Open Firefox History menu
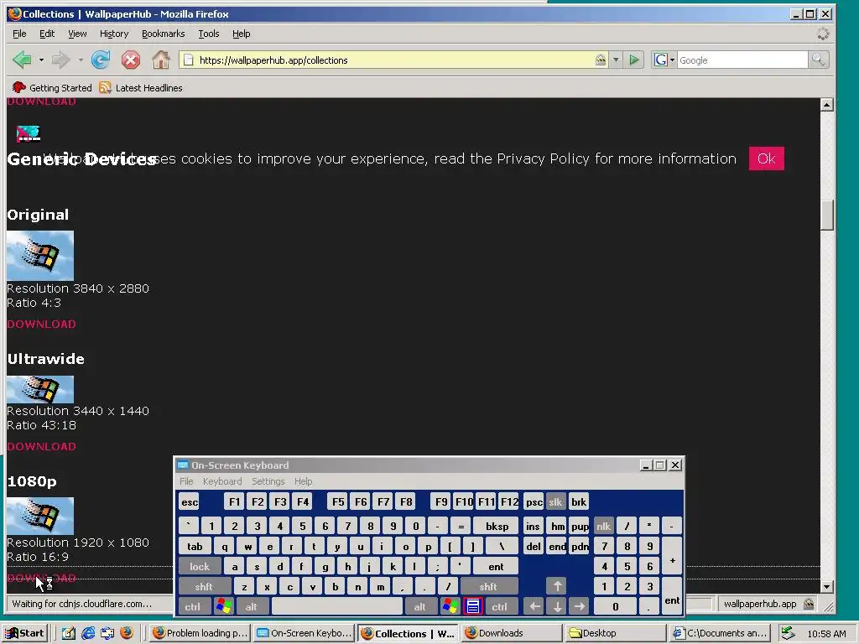 pyautogui.click(x=114, y=34)
